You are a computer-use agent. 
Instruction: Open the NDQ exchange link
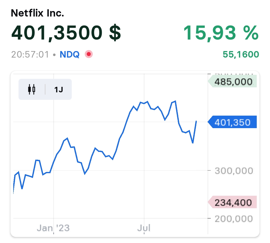[x=69, y=54]
